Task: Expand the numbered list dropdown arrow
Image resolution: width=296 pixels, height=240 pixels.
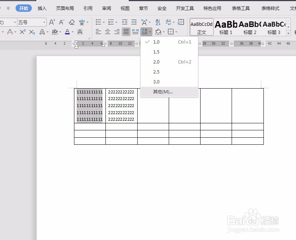Action: (x=116, y=22)
